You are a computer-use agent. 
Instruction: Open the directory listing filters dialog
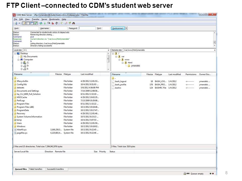(62, 23)
